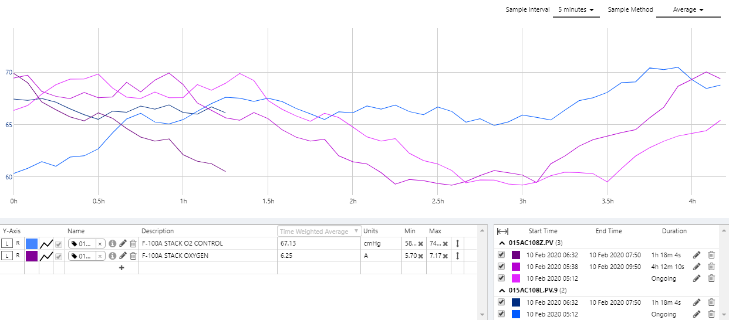Edit the F-100A STACK O2 CONTROL tag
This screenshot has width=729, height=320.
[123, 243]
